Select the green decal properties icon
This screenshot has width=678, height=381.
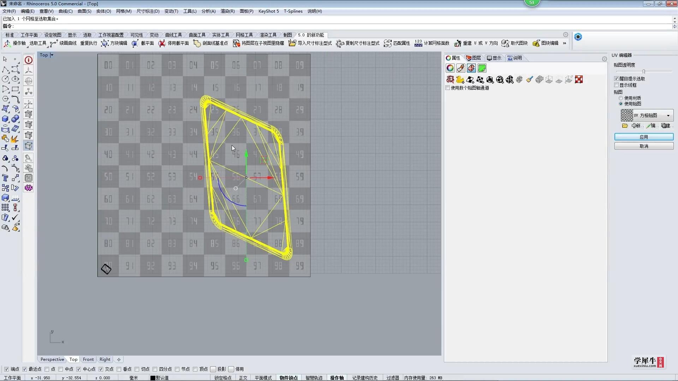pyautogui.click(x=482, y=68)
